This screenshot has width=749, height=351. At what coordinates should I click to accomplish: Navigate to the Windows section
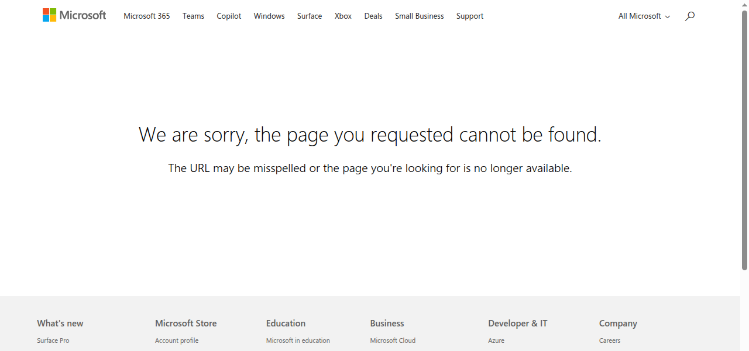click(x=269, y=16)
